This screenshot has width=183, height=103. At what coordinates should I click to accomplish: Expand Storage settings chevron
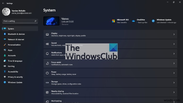pyautogui.click(x=174, y=83)
